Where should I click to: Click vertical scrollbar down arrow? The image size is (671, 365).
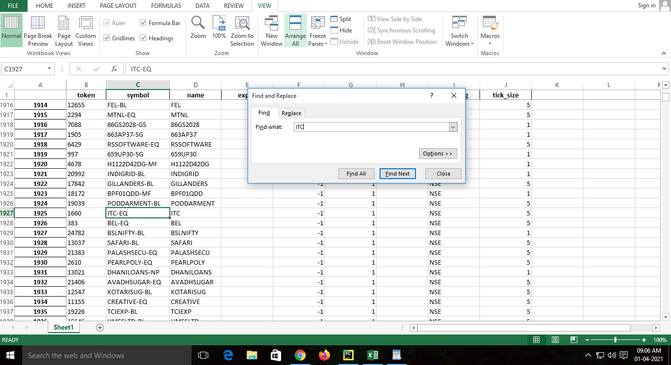click(666, 317)
